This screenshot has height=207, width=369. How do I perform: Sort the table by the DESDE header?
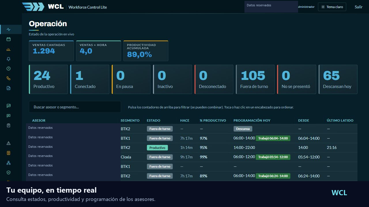pyautogui.click(x=304, y=120)
